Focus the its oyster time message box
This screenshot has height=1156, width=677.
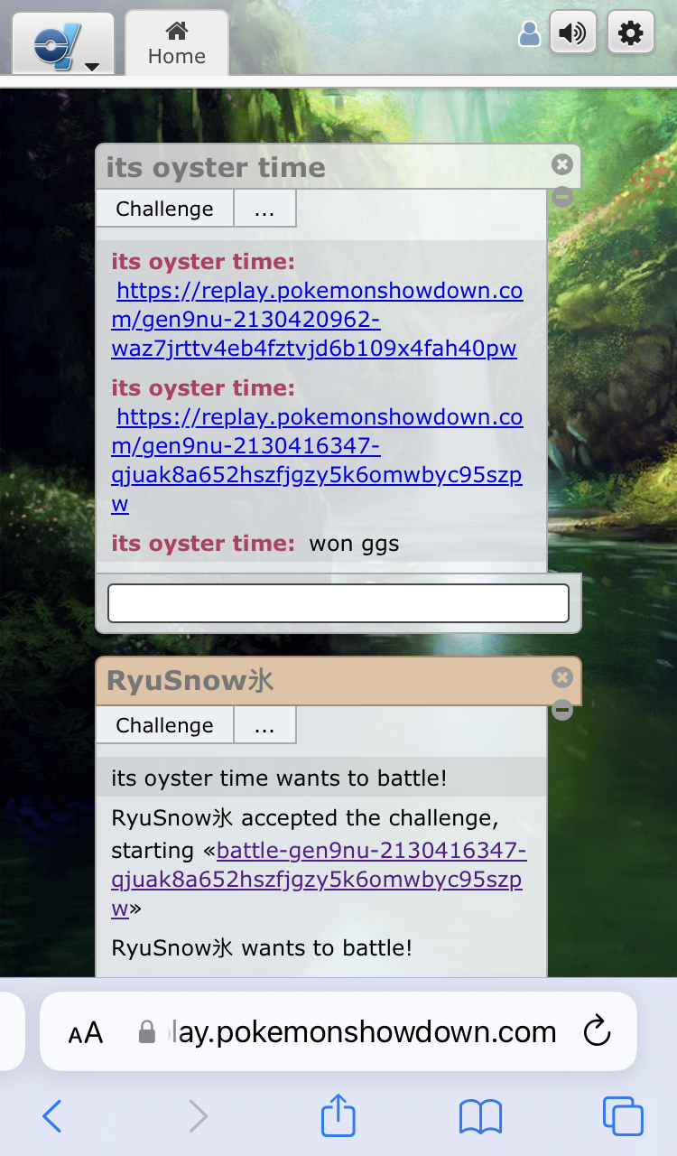(x=338, y=603)
